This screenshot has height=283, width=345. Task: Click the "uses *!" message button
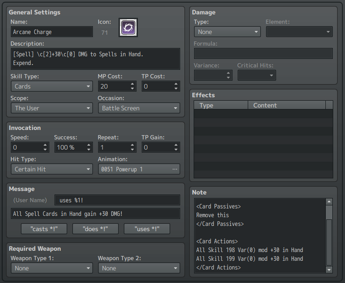click(x=147, y=229)
